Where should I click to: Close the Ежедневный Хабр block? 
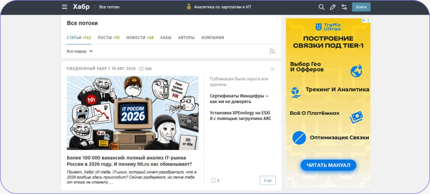(272, 69)
